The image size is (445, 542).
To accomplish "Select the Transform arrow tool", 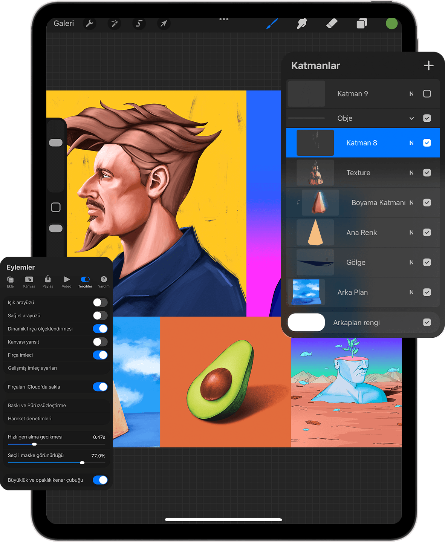I will pos(164,23).
